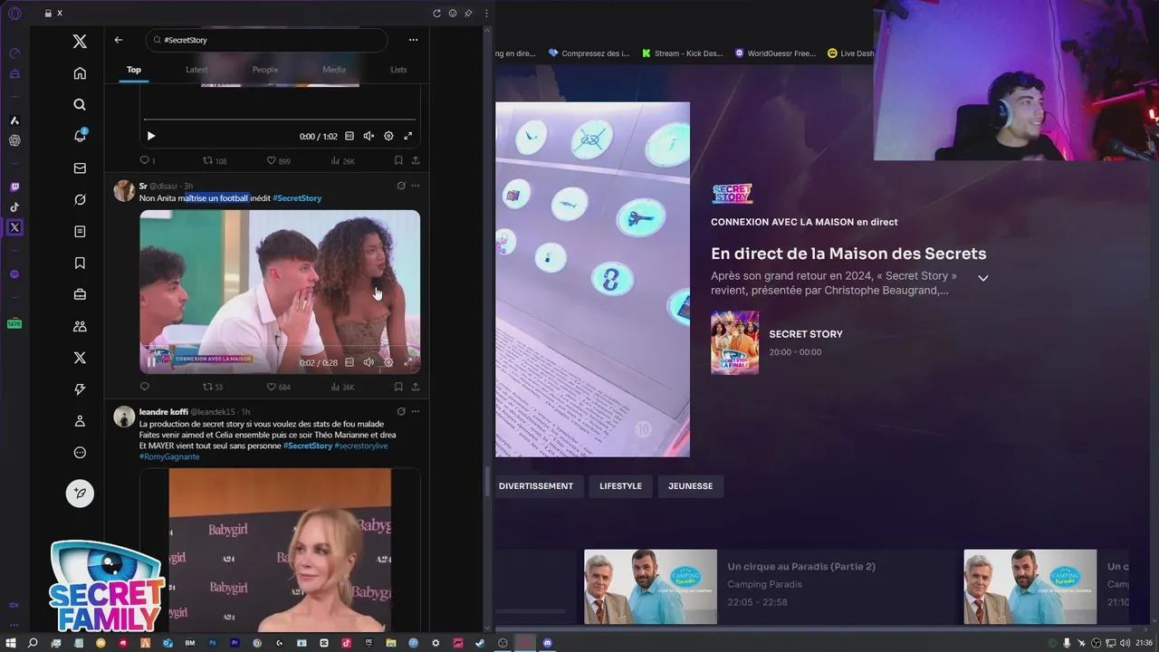This screenshot has width=1159, height=652.
Task: Open Verified Orgs lightning icon
Action: [80, 389]
